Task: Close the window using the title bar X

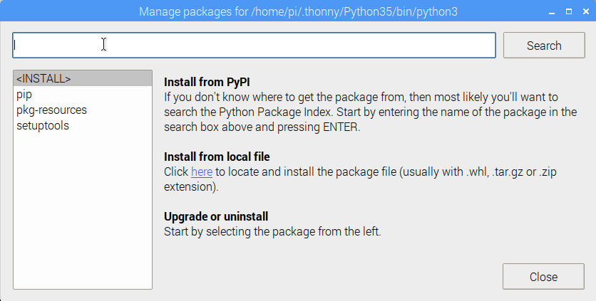Action: (x=586, y=12)
